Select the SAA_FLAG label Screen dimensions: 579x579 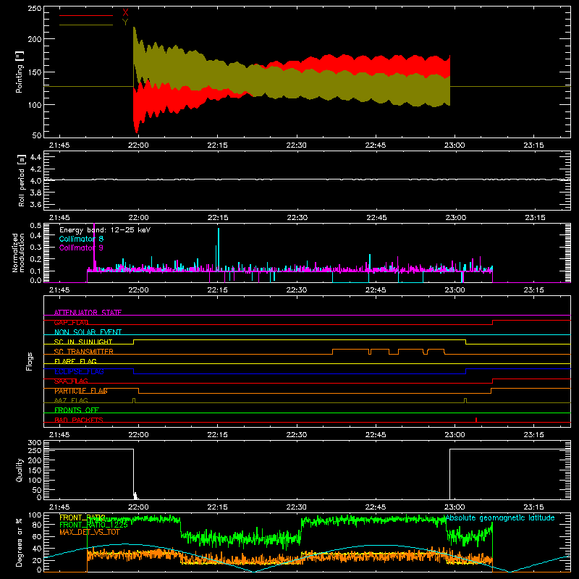tap(71, 381)
